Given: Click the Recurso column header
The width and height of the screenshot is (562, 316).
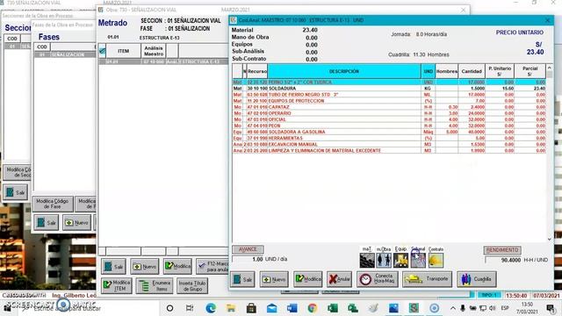Looking at the screenshot, I should pos(257,71).
